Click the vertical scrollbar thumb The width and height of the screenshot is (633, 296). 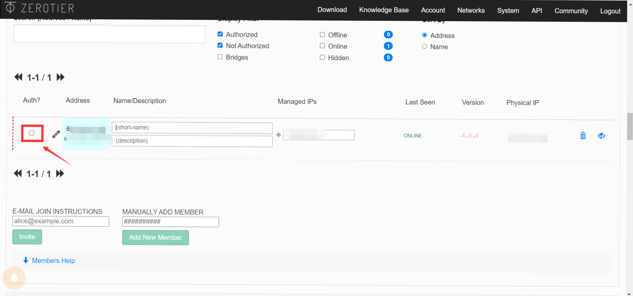630,126
